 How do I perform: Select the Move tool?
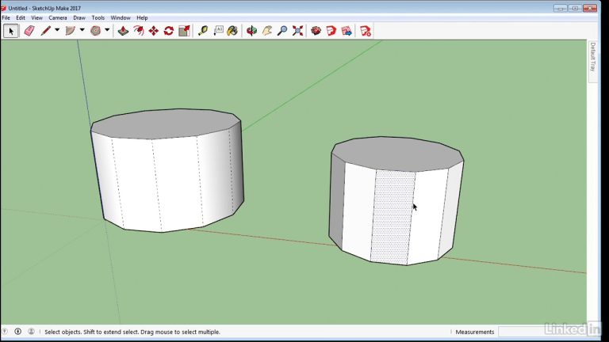[154, 31]
